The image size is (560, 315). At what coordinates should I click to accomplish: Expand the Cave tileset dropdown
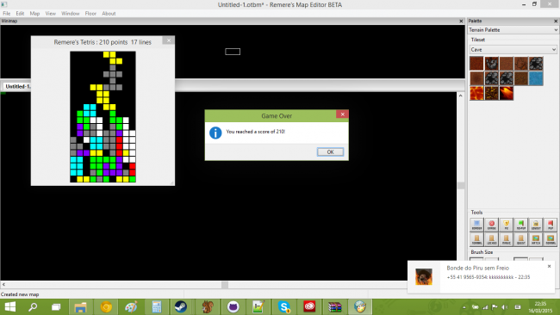pyautogui.click(x=513, y=50)
